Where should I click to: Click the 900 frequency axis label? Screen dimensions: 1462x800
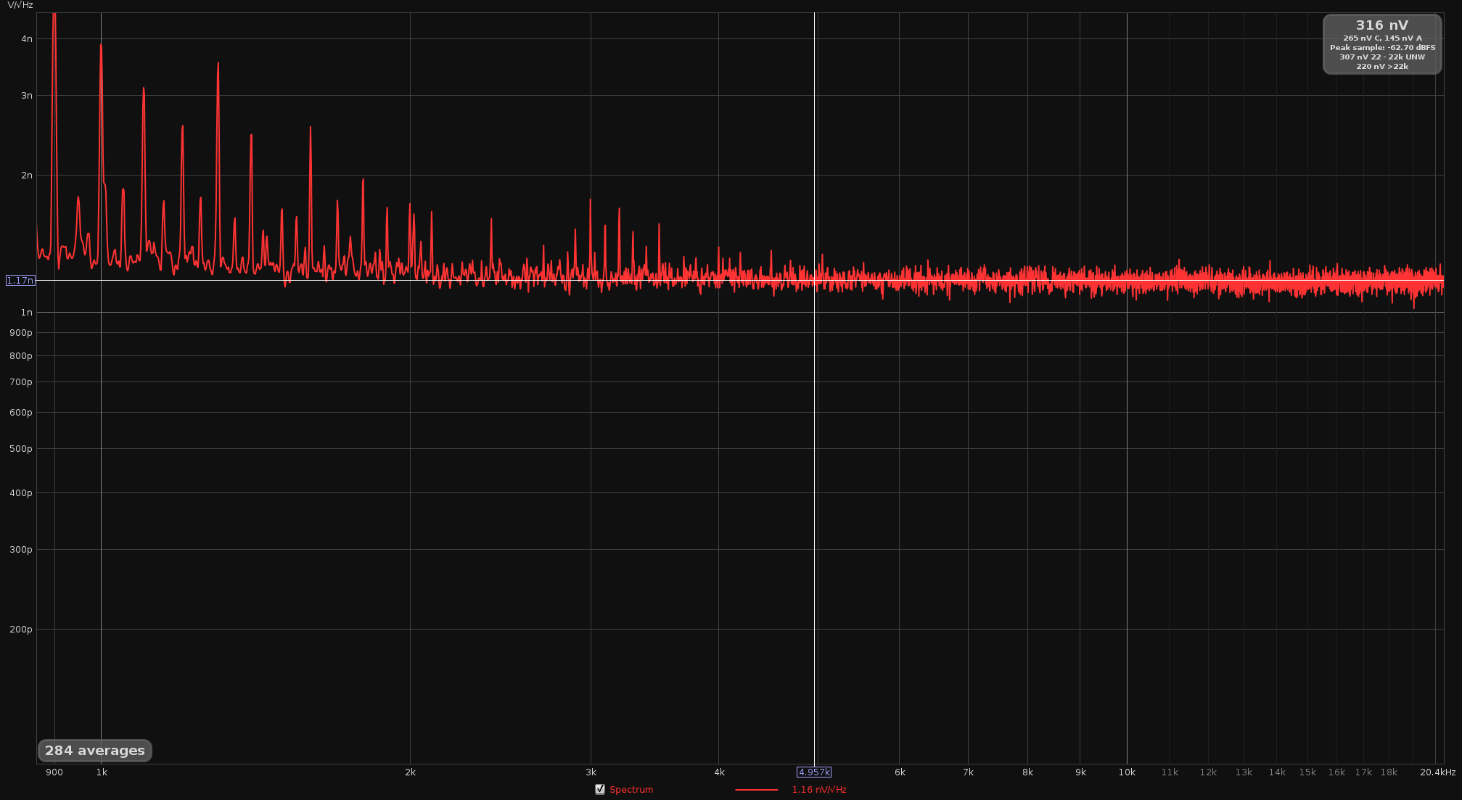54,772
